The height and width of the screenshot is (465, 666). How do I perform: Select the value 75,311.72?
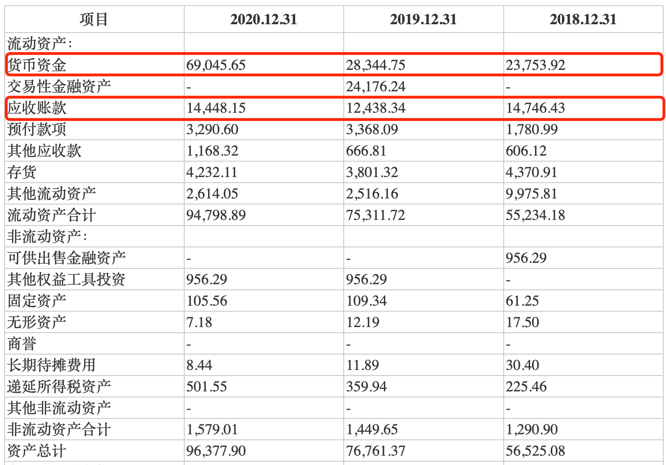[376, 215]
